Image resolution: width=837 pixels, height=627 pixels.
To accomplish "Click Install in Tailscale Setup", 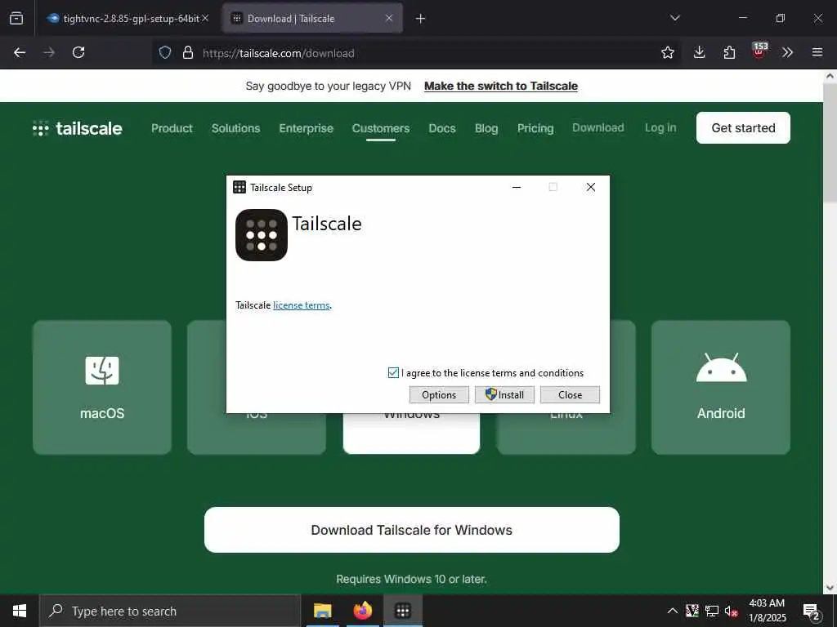I will (504, 394).
